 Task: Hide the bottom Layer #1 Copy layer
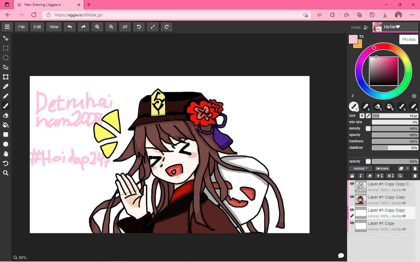point(352,223)
